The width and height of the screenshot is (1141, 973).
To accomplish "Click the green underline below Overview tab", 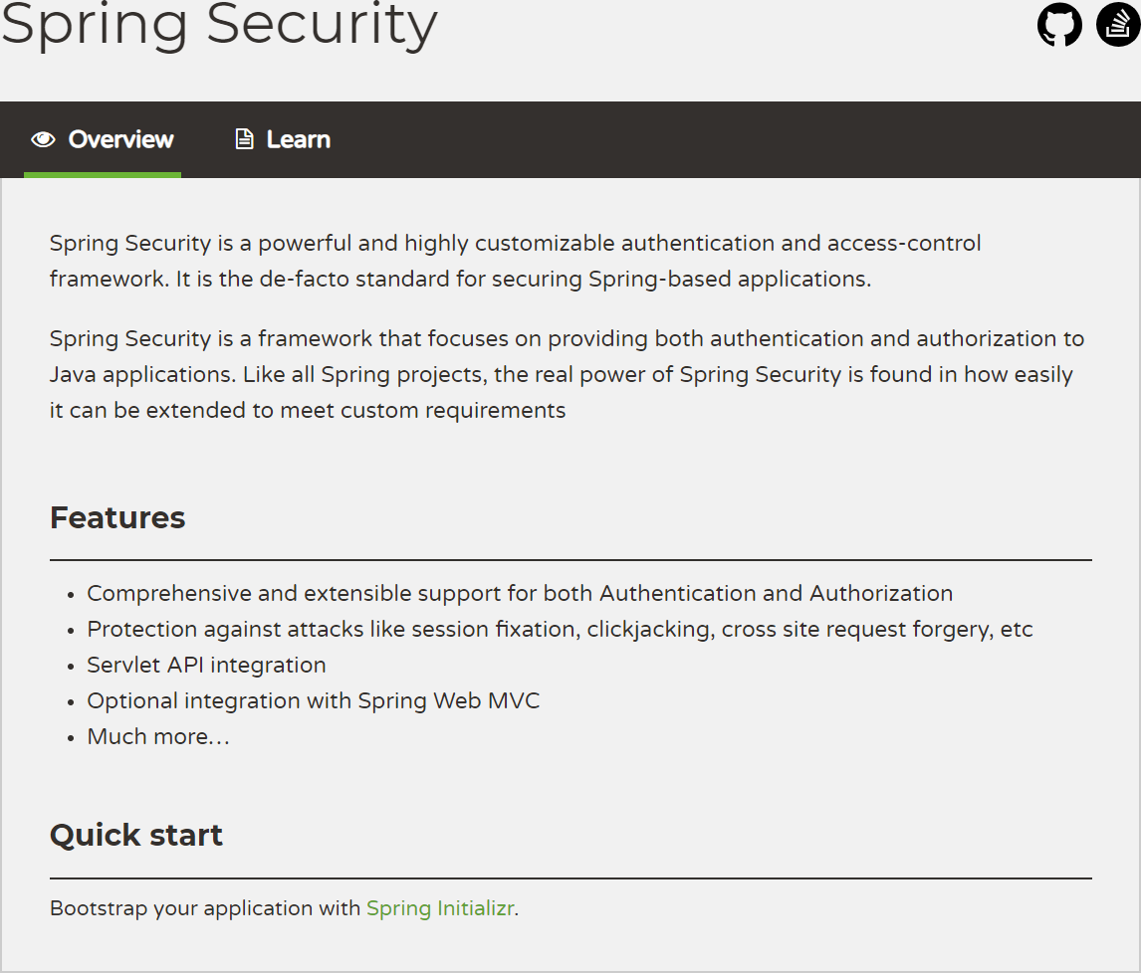I will 103,175.
